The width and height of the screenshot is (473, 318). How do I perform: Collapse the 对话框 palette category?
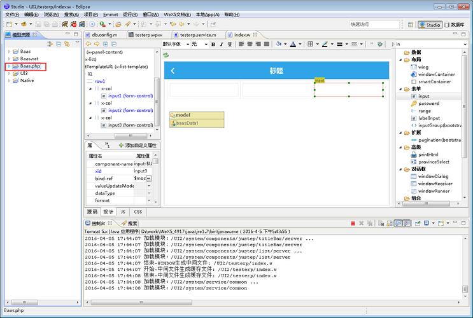click(400, 169)
